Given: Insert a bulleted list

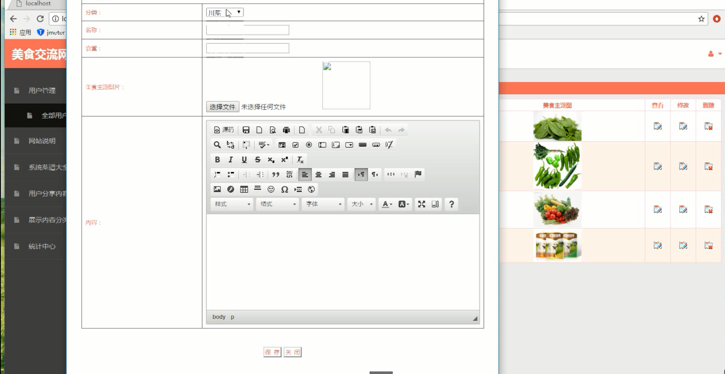Looking at the screenshot, I should 231,175.
